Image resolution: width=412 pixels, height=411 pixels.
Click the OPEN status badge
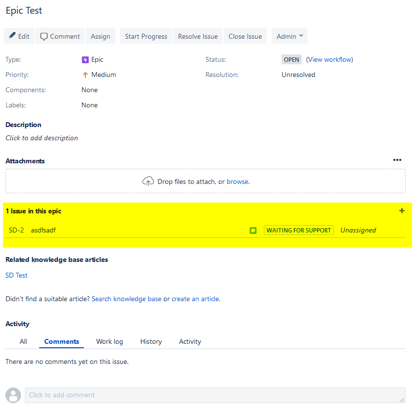pos(291,60)
